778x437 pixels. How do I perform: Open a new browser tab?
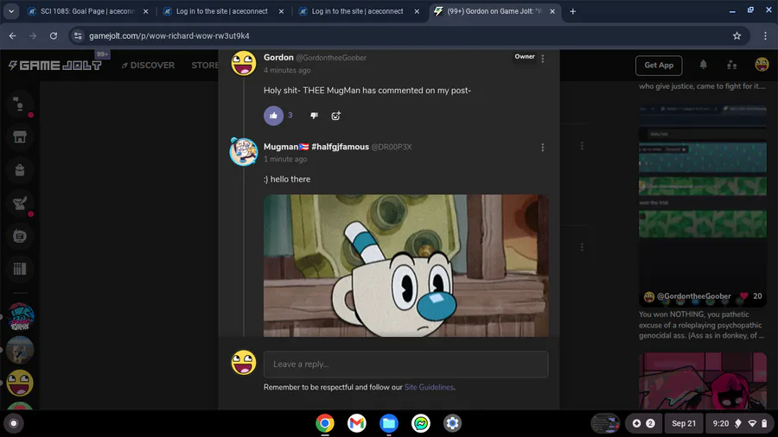[572, 11]
